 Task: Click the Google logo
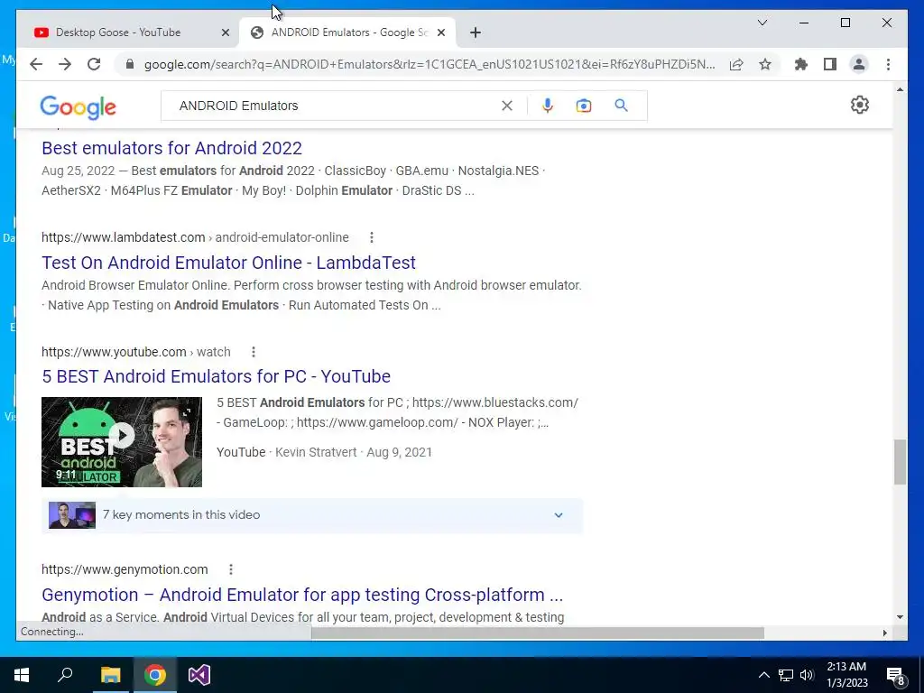(x=78, y=107)
